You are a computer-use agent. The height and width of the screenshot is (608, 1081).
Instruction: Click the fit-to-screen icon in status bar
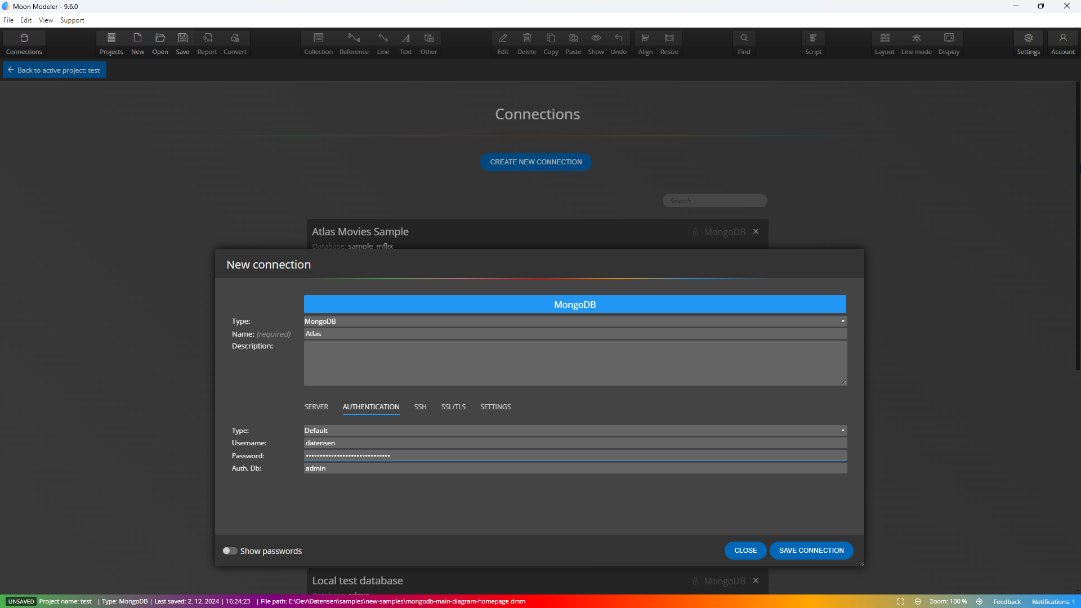pos(900,602)
